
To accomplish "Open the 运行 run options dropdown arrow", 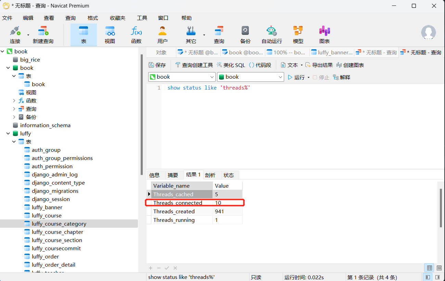I will pos(308,77).
